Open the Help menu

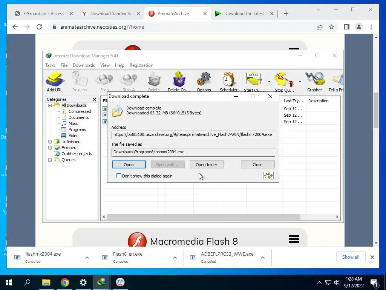pos(119,65)
